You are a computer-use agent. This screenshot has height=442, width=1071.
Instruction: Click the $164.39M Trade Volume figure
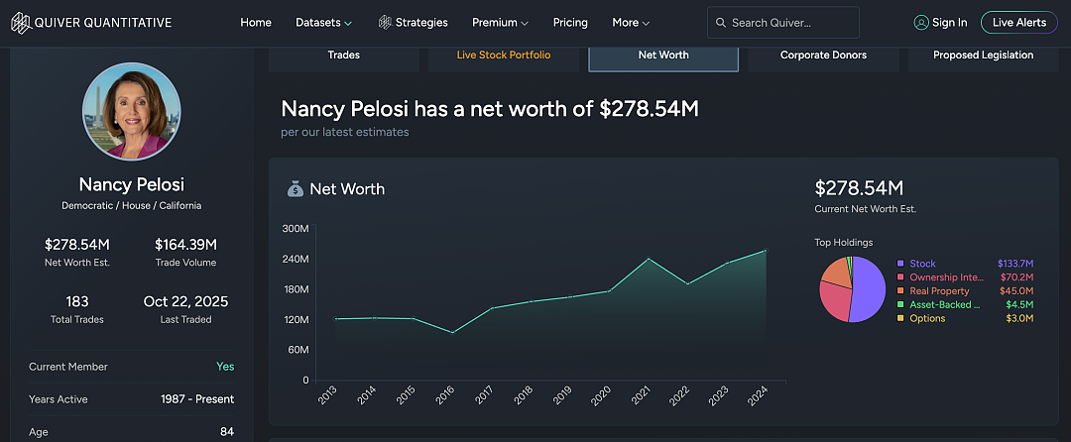[185, 244]
